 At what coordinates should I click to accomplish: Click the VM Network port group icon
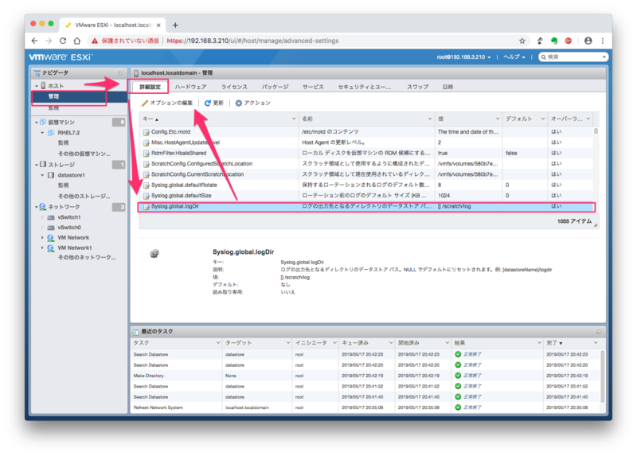click(50, 237)
